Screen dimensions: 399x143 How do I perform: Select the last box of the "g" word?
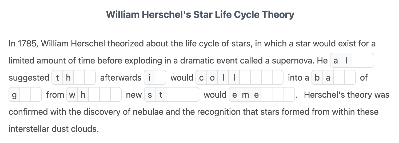(x=36, y=95)
